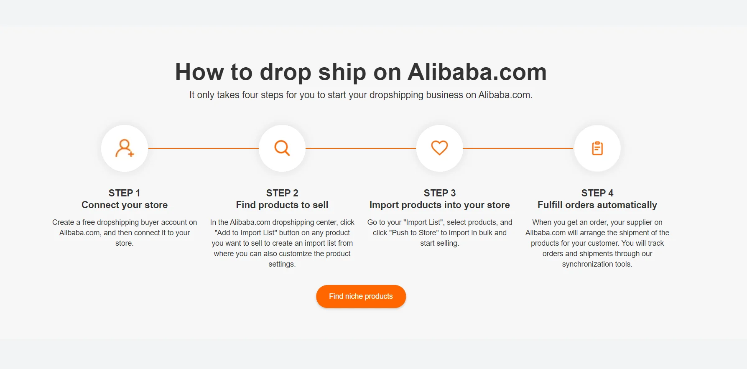Select the "STEP 4" label
The height and width of the screenshot is (369, 747).
[x=597, y=193]
